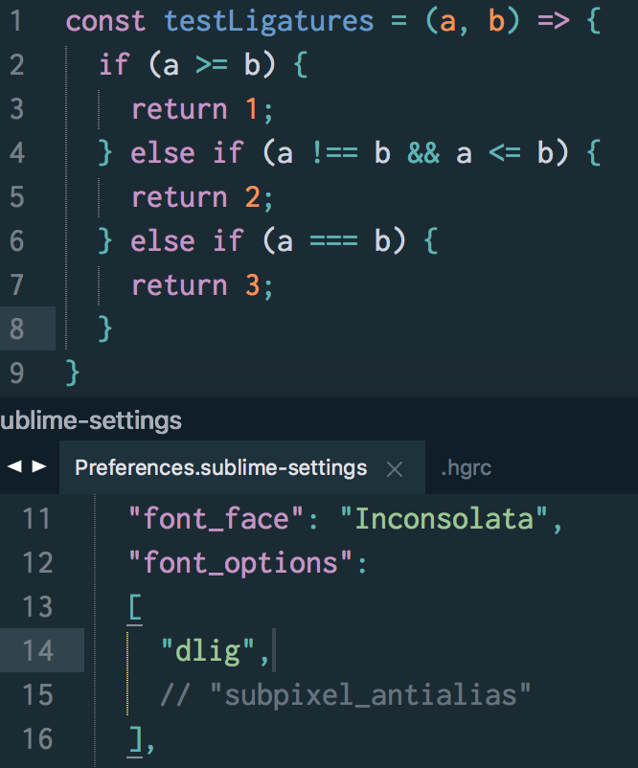Click the return 3 statement
The image size is (638, 768).
(201, 284)
